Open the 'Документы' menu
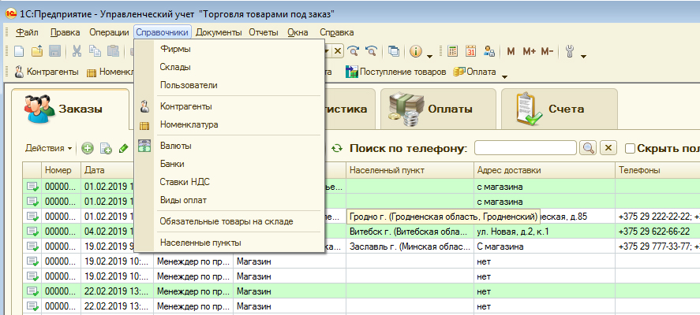Screen dimensions: 700x315 pos(219,32)
